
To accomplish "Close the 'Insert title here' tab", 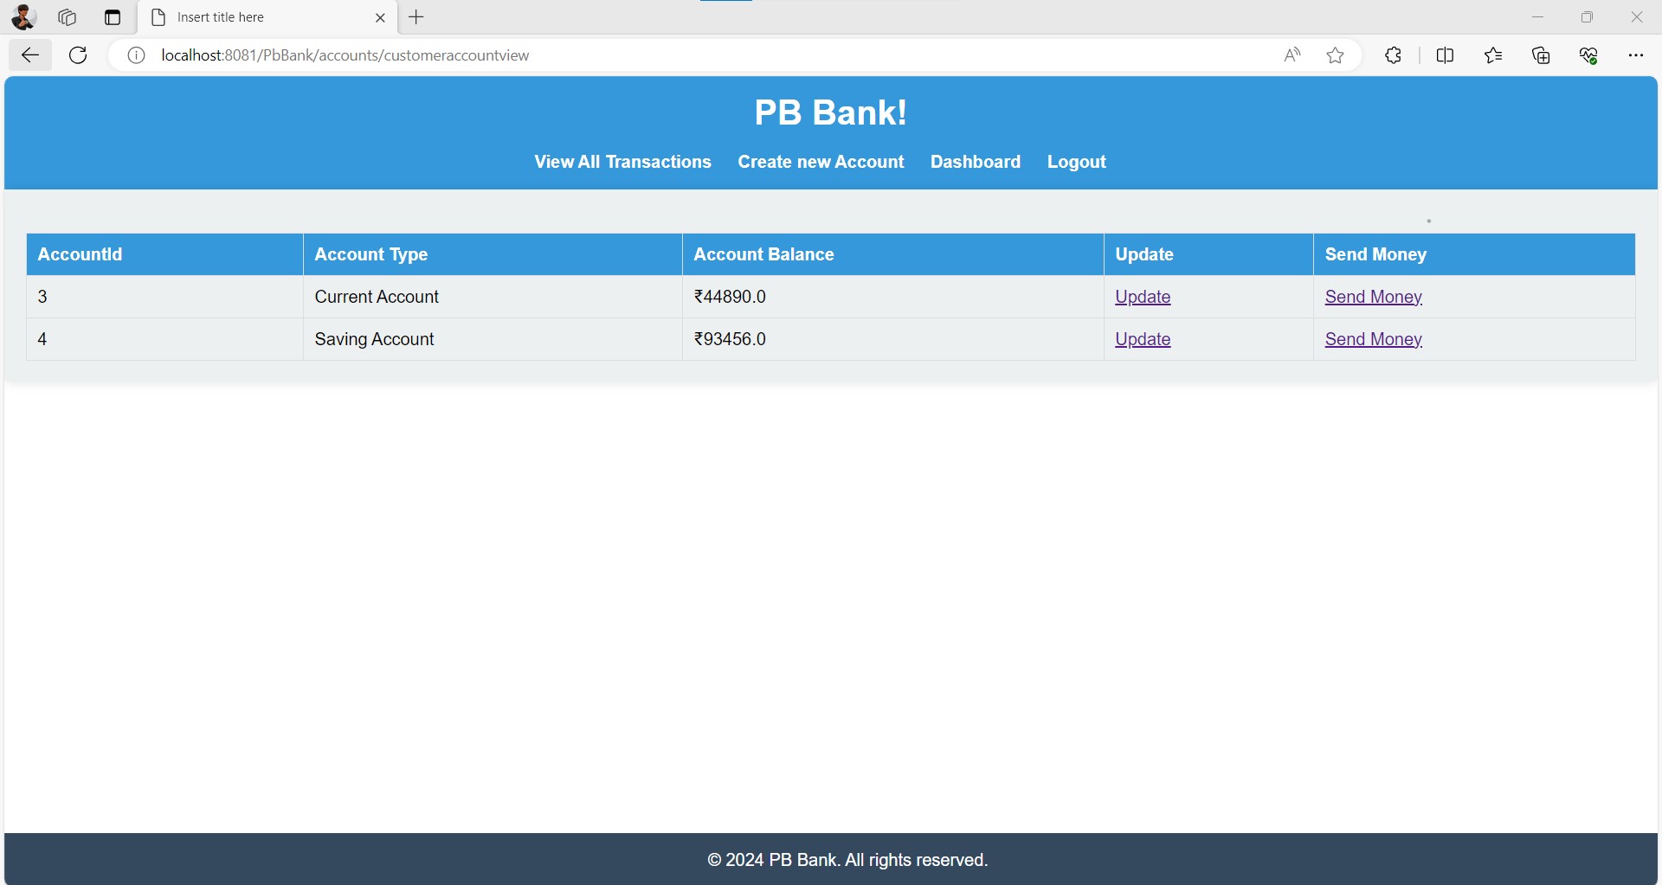I will pyautogui.click(x=380, y=17).
